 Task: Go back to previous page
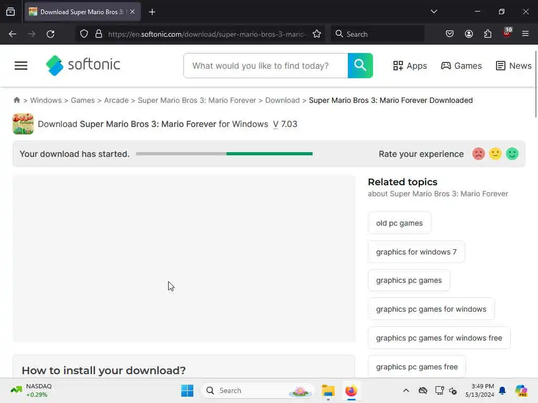pos(13,34)
